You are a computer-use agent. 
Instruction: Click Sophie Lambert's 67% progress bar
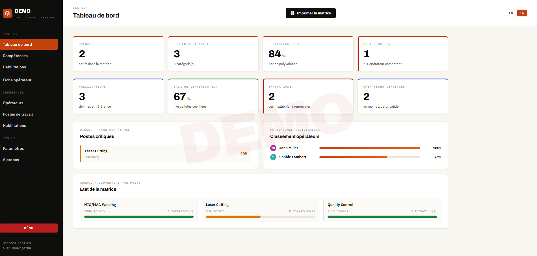[370, 157]
